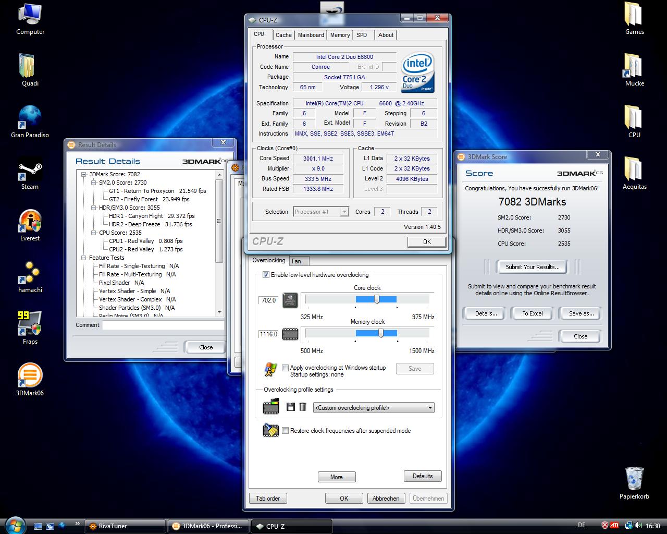Click the Save as button in 3DMark Score
This screenshot has width=667, height=534.
(580, 313)
